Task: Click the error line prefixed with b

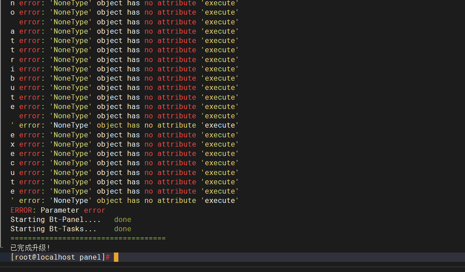Action: [x=124, y=78]
